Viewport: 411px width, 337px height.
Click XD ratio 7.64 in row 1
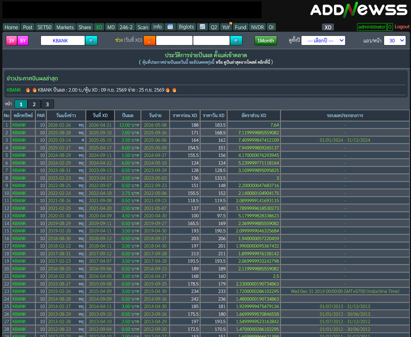point(275,125)
